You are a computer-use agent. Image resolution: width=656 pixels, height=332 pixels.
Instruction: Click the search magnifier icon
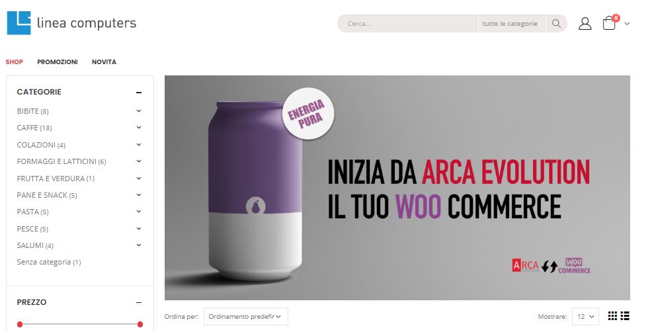556,23
